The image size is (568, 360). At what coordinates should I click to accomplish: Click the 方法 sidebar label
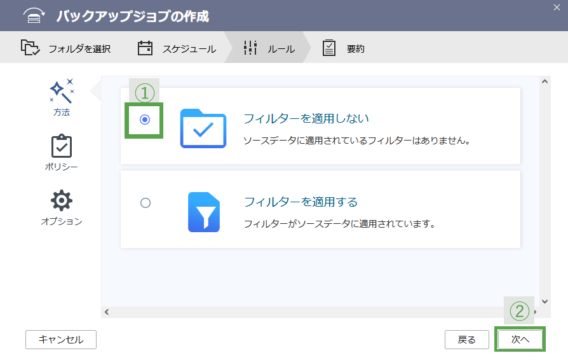click(x=62, y=113)
